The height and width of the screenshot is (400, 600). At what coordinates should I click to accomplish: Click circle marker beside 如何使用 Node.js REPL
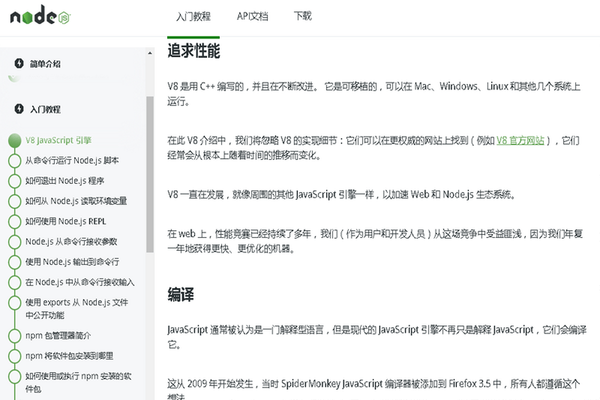click(x=15, y=221)
